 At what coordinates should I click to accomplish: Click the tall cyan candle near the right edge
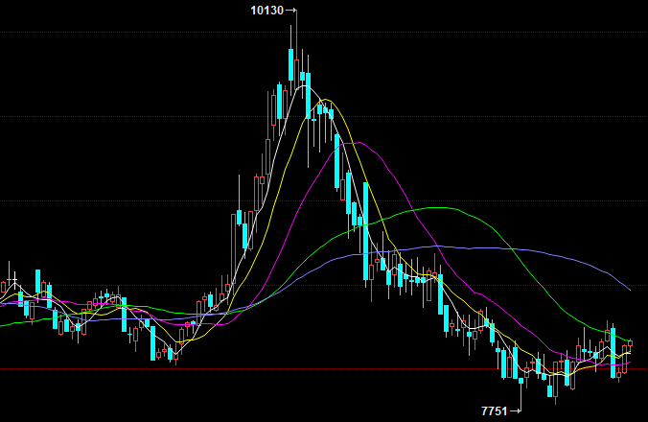613,351
